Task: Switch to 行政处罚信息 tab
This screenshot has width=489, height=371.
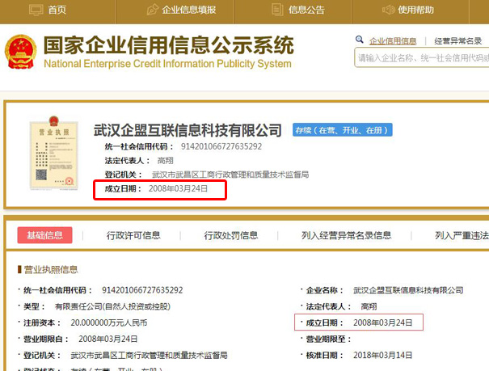Action: 231,235
